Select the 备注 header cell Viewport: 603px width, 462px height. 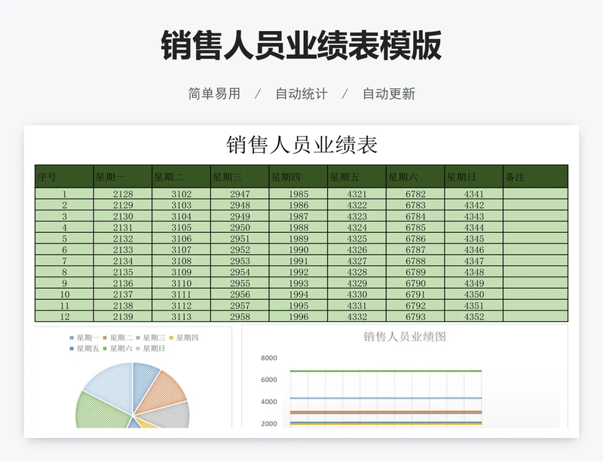click(x=536, y=176)
